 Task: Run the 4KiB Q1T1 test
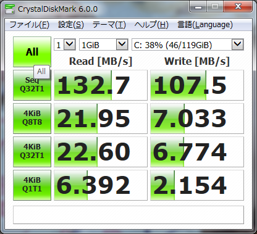pos(32,185)
